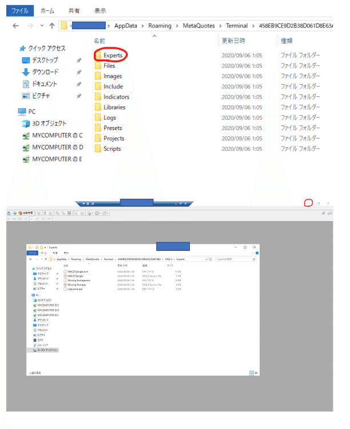Viewport: 350px width, 429px height.
Task: Expand chevron after AppData in upper breadcrumb
Action: point(142,26)
